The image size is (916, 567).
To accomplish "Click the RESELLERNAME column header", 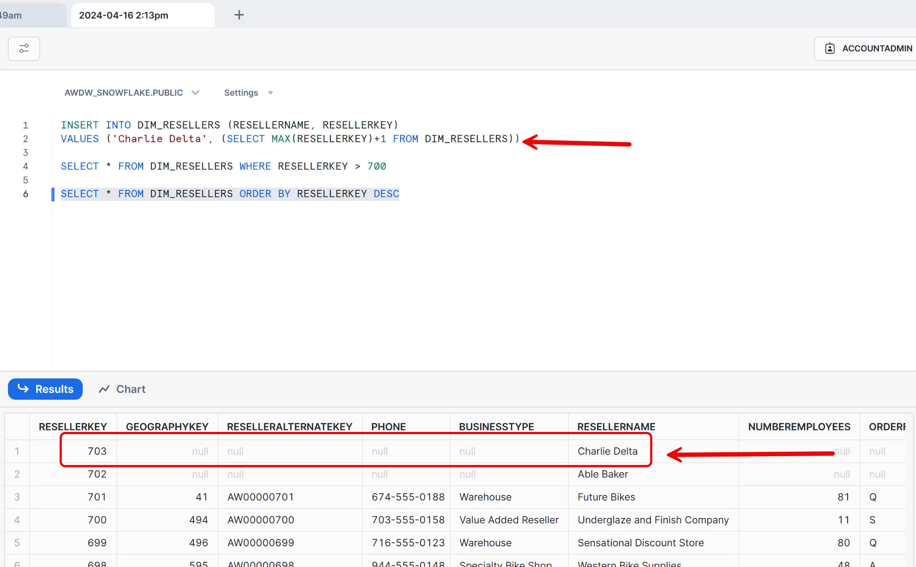I will [x=616, y=426].
